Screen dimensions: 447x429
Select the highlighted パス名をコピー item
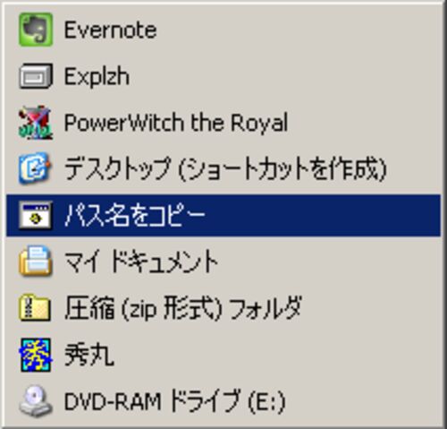pos(223,215)
